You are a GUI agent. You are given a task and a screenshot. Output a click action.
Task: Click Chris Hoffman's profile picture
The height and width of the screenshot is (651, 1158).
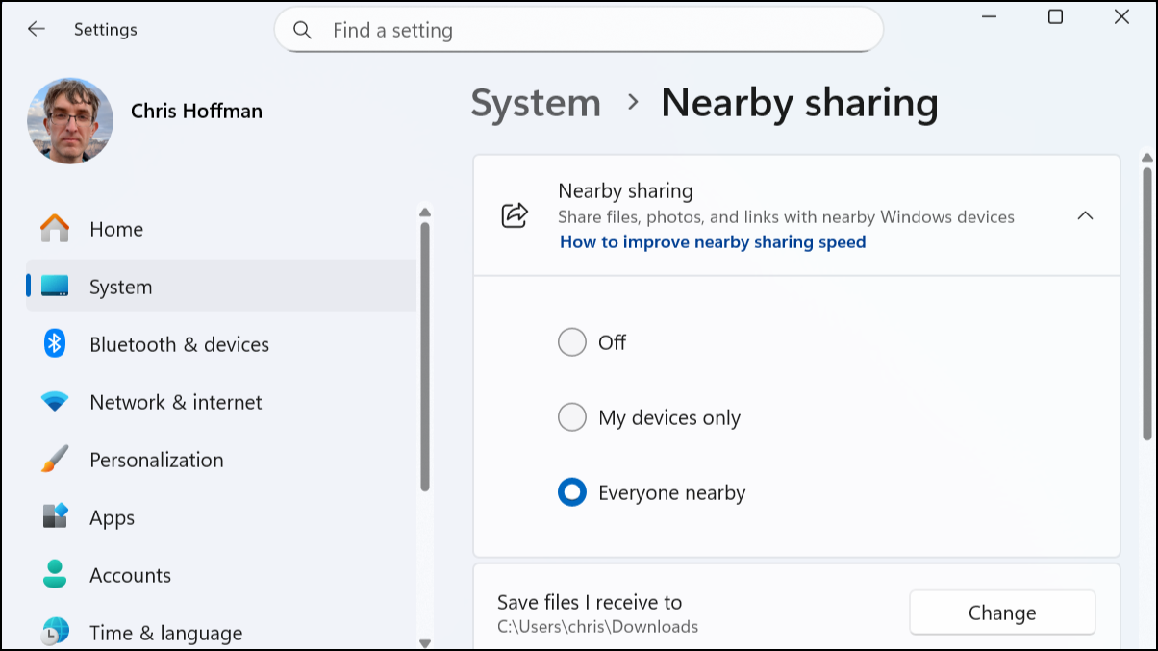(70, 121)
